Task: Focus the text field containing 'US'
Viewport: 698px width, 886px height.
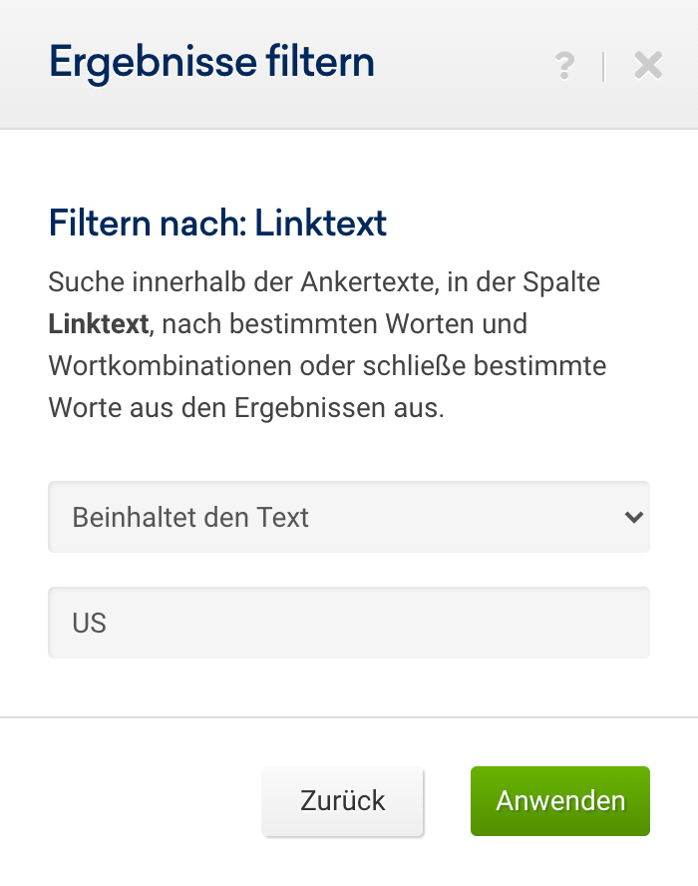Action: 348,623
